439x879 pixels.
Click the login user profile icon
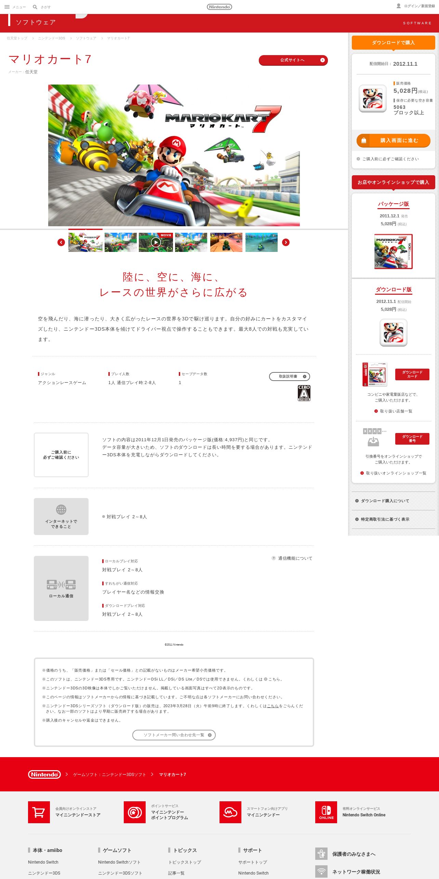(399, 6)
